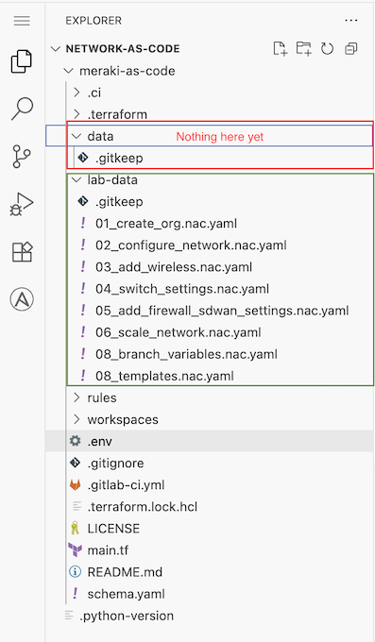Click the EXPLORER panel title
The height and width of the screenshot is (642, 375).
point(94,21)
